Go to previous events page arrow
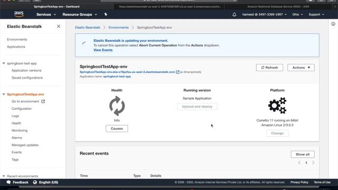This screenshot has height=190, width=338. coord(299,163)
